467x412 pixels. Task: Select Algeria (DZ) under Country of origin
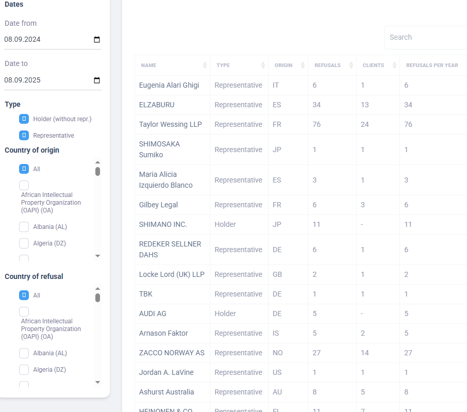pyautogui.click(x=24, y=243)
